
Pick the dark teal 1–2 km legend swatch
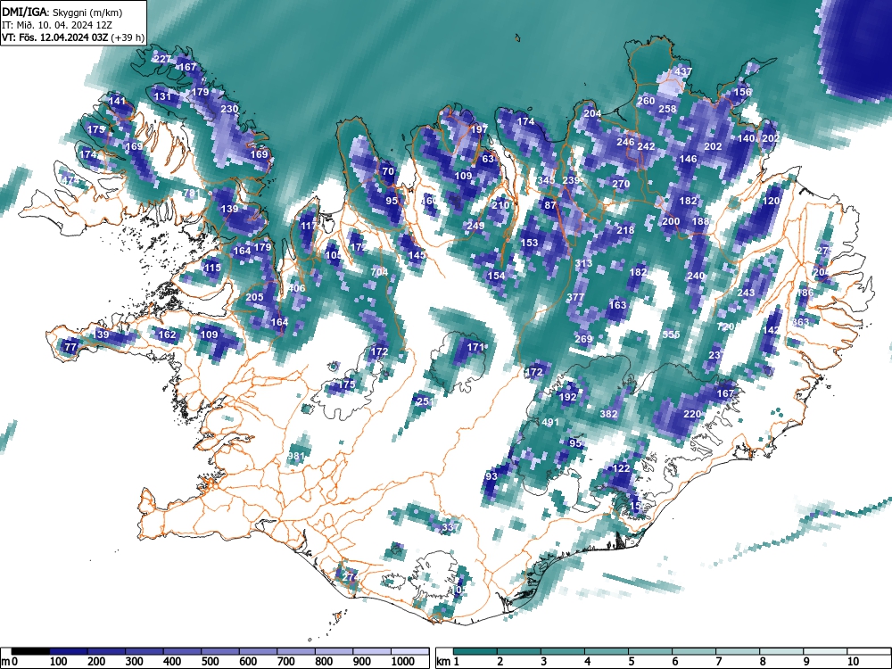[475, 651]
